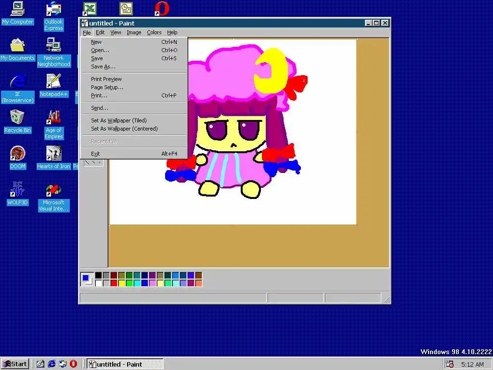Click untitled - Paint taskbar button
The image size is (493, 370).
pyautogui.click(x=125, y=364)
